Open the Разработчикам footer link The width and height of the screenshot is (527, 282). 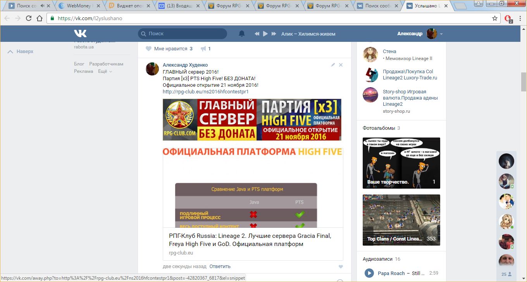tap(106, 64)
